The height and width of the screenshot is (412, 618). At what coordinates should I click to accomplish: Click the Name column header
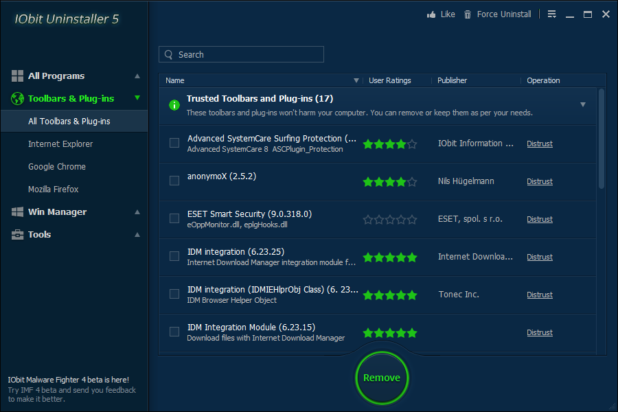coord(175,80)
